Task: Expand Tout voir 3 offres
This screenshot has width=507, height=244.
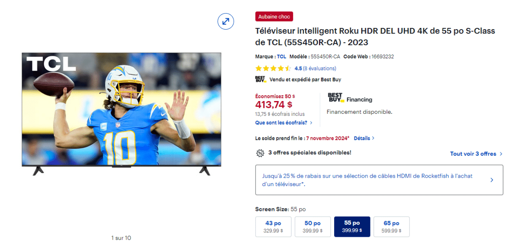Action: pyautogui.click(x=476, y=154)
